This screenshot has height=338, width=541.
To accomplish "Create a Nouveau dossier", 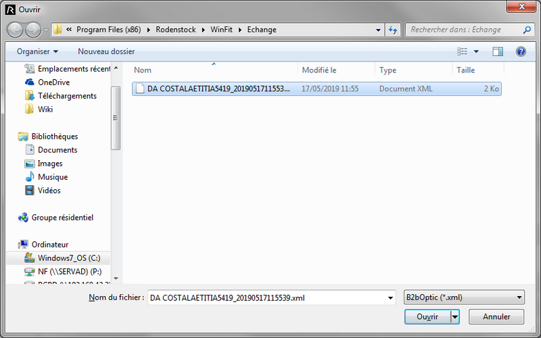I will [x=106, y=51].
